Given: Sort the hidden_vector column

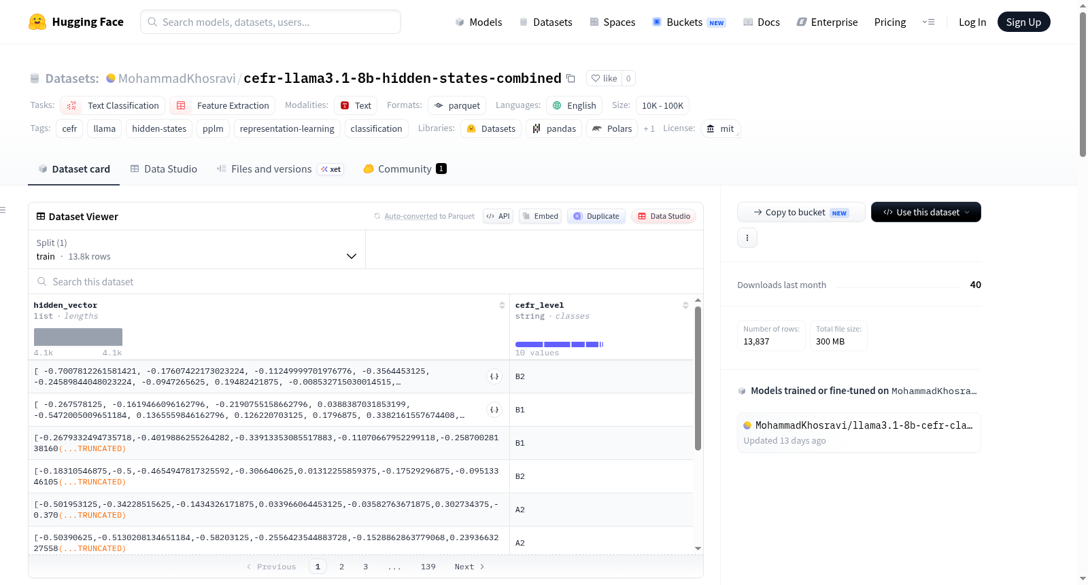Looking at the screenshot, I should click(x=502, y=306).
